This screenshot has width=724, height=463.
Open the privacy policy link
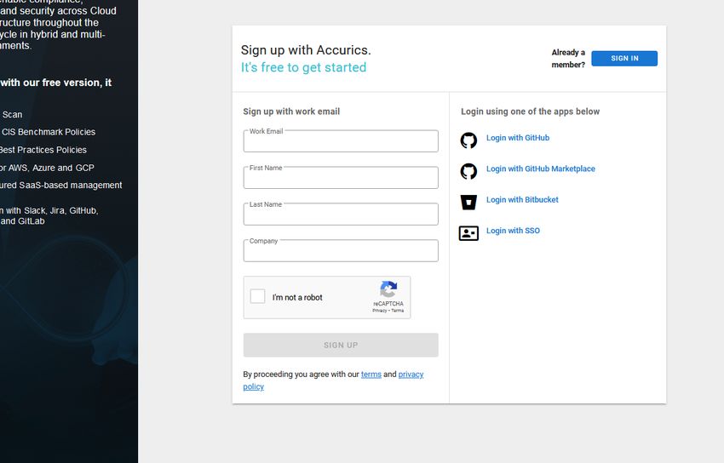click(333, 380)
